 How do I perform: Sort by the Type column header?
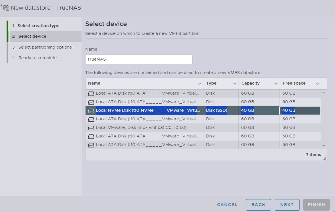pyautogui.click(x=211, y=83)
